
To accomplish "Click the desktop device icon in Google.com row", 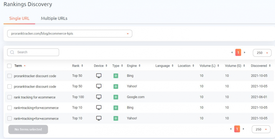I will pos(99,97).
